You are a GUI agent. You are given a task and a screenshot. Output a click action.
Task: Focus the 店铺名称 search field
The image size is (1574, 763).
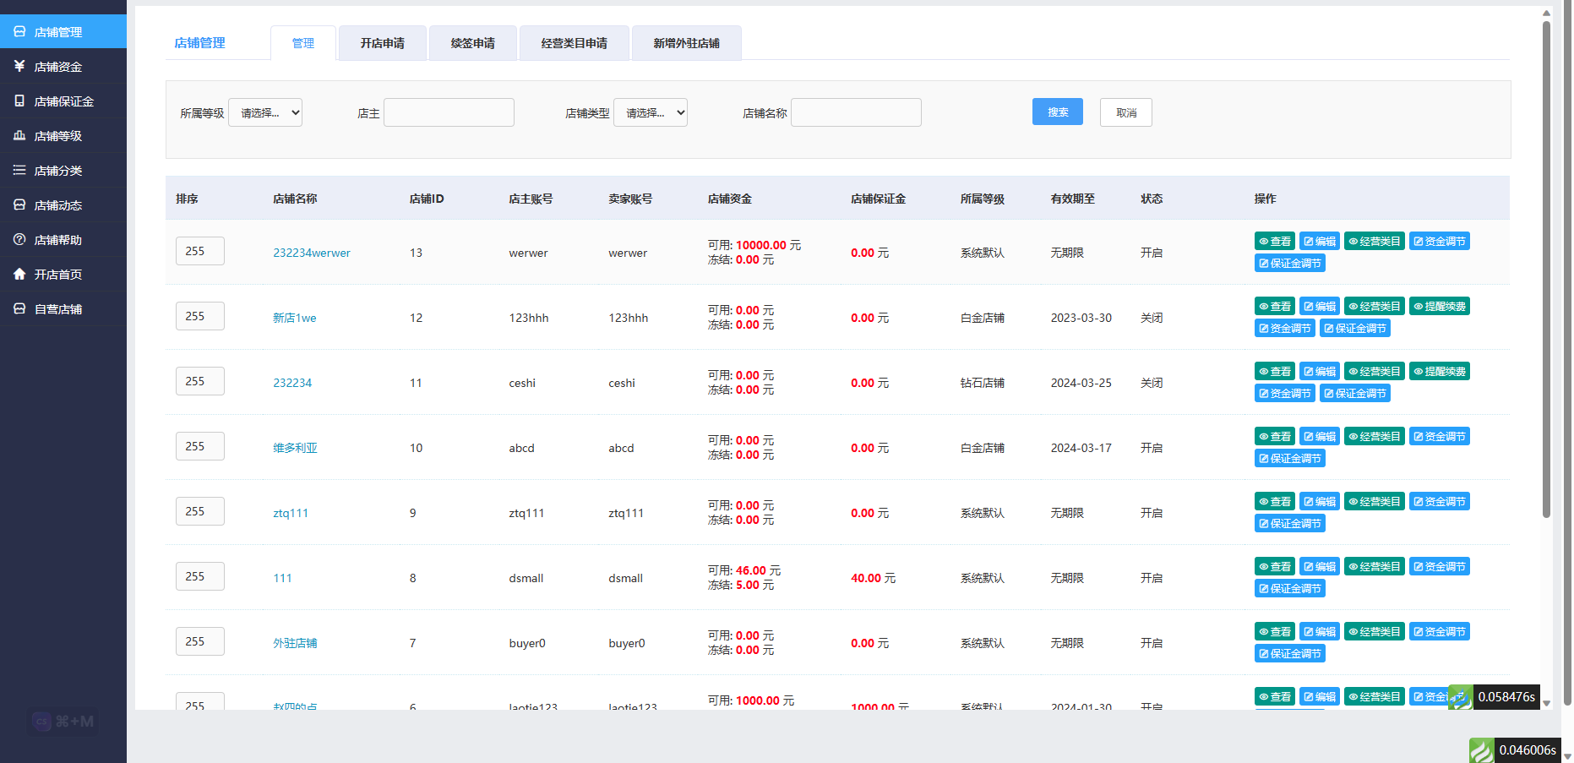click(x=856, y=112)
